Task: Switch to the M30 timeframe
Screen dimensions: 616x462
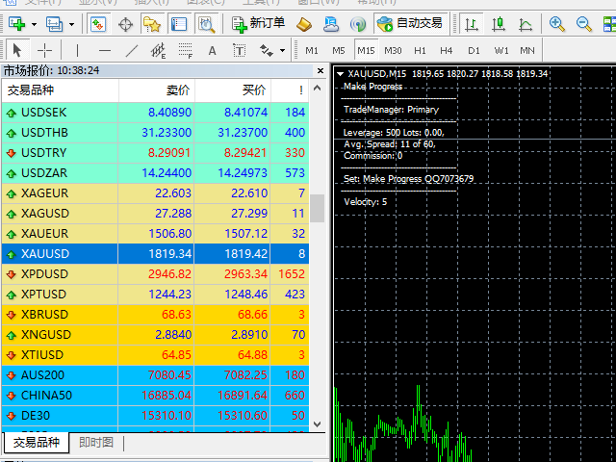Action: click(393, 50)
